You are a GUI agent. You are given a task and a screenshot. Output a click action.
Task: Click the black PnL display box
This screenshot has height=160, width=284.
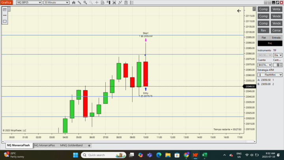(270, 43)
